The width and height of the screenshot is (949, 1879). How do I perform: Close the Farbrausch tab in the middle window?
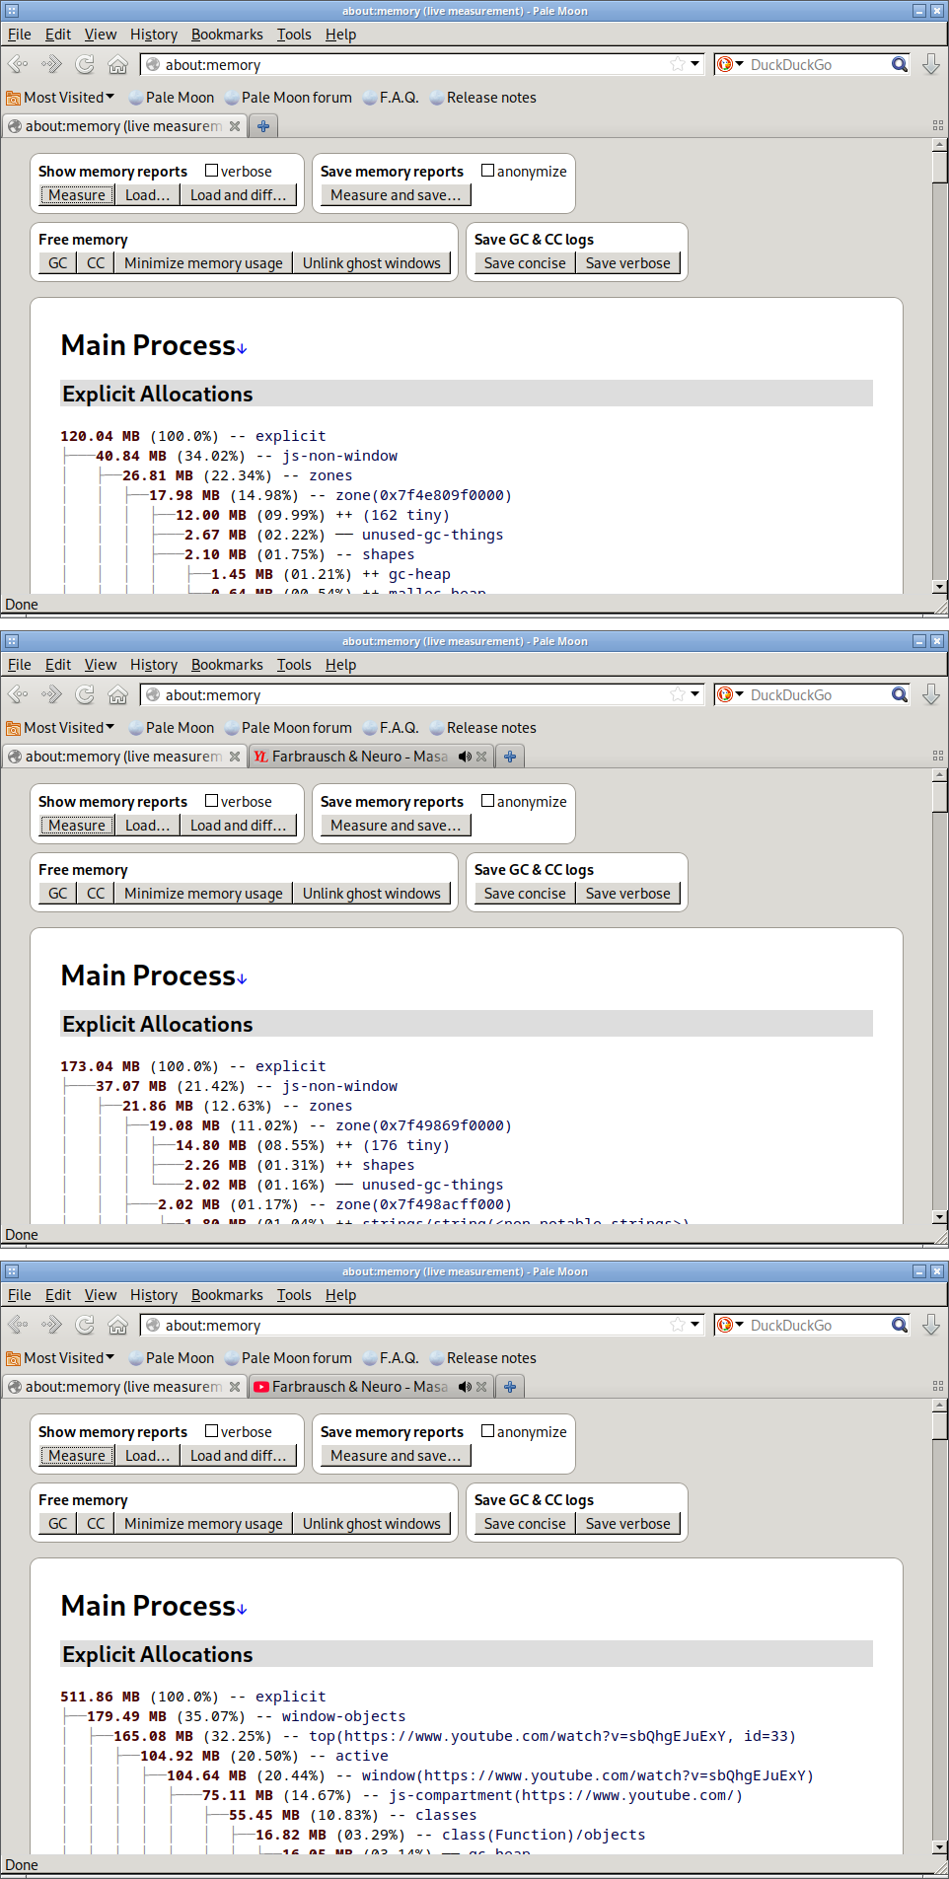pyautogui.click(x=481, y=757)
